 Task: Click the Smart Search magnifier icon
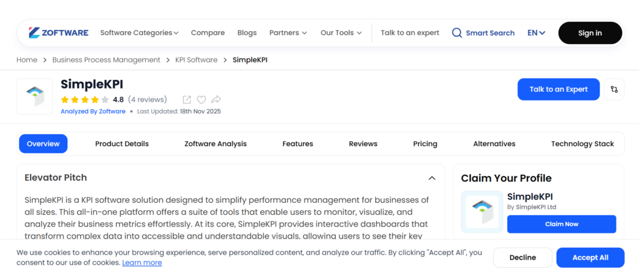(x=457, y=33)
